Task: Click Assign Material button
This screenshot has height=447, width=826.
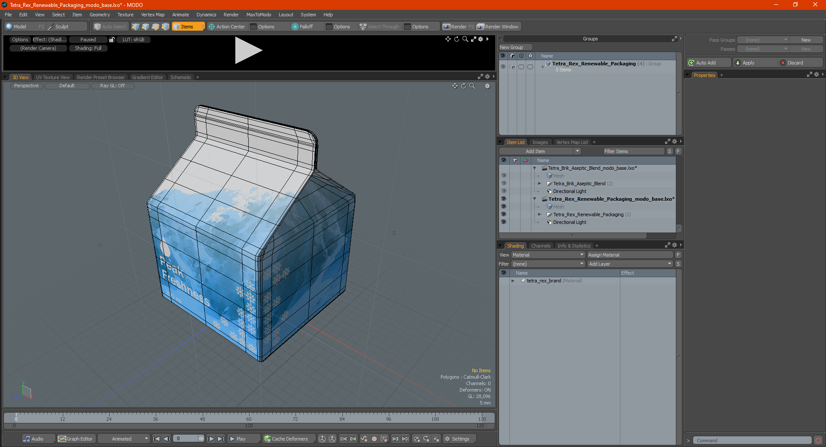Action: [630, 255]
